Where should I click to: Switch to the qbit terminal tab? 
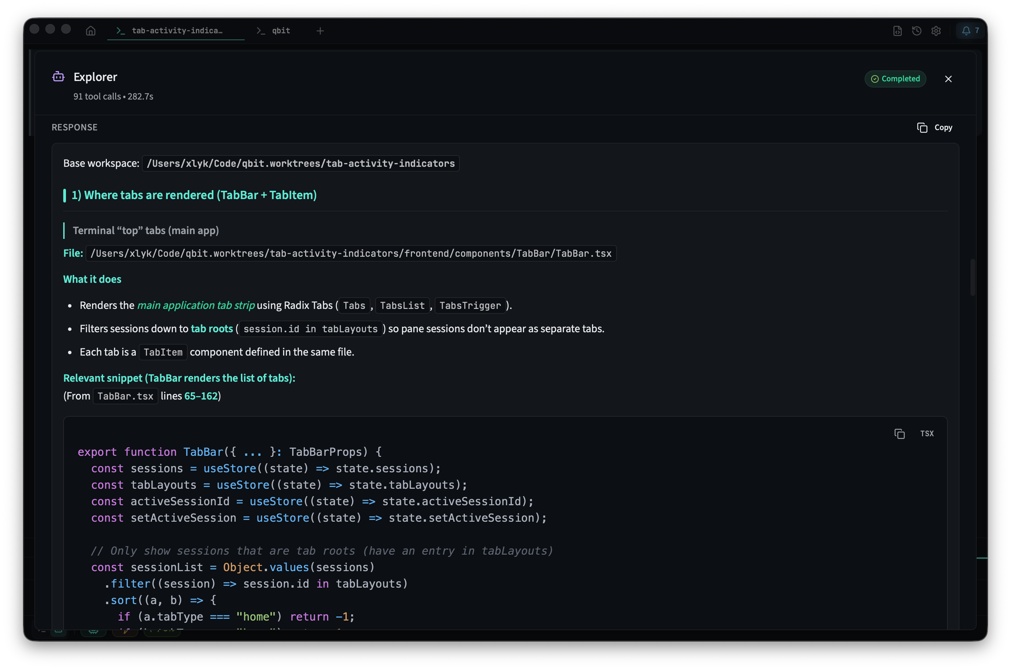274,31
